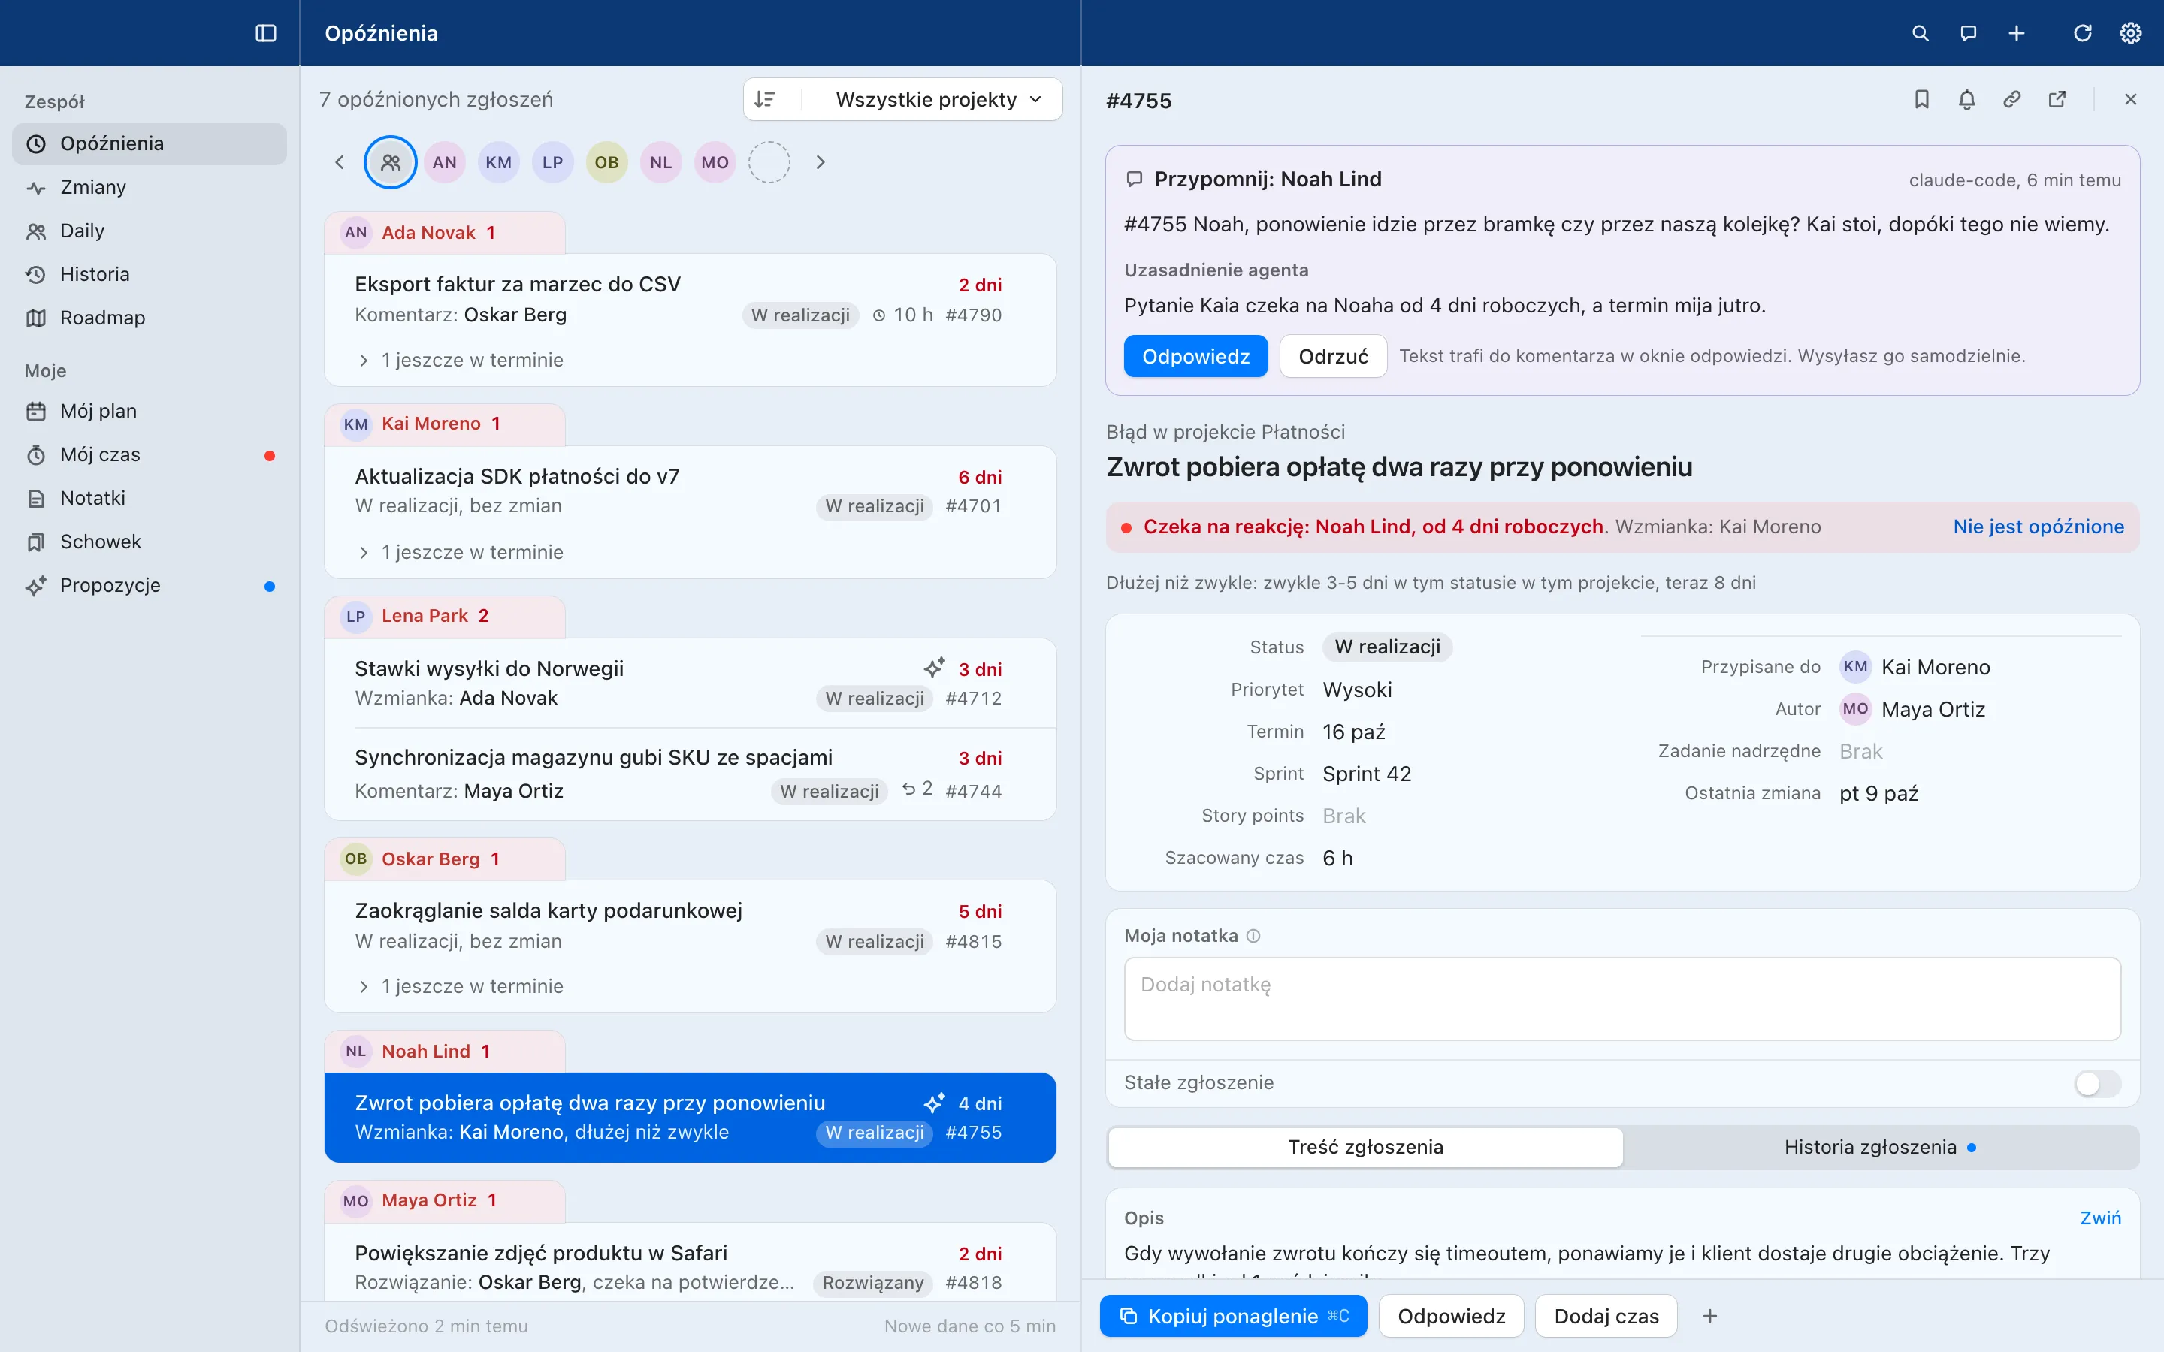Click the sort order icon
Screen dimensions: 2164x1352
point(766,99)
